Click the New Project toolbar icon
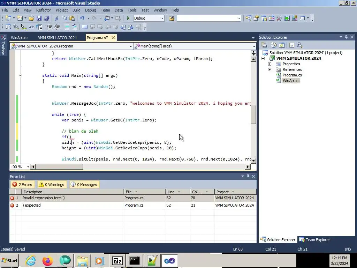 [x=8, y=18]
